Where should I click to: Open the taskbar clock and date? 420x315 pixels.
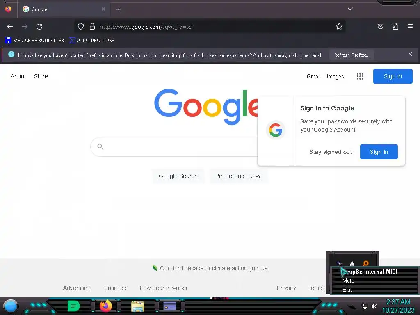click(x=398, y=306)
